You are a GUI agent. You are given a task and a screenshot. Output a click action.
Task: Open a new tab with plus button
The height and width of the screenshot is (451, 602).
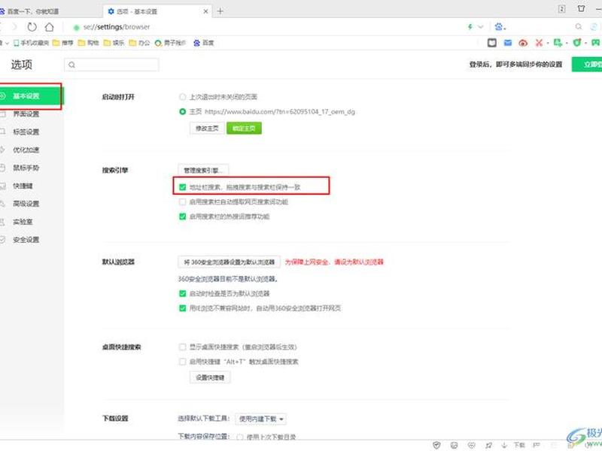pyautogui.click(x=220, y=11)
